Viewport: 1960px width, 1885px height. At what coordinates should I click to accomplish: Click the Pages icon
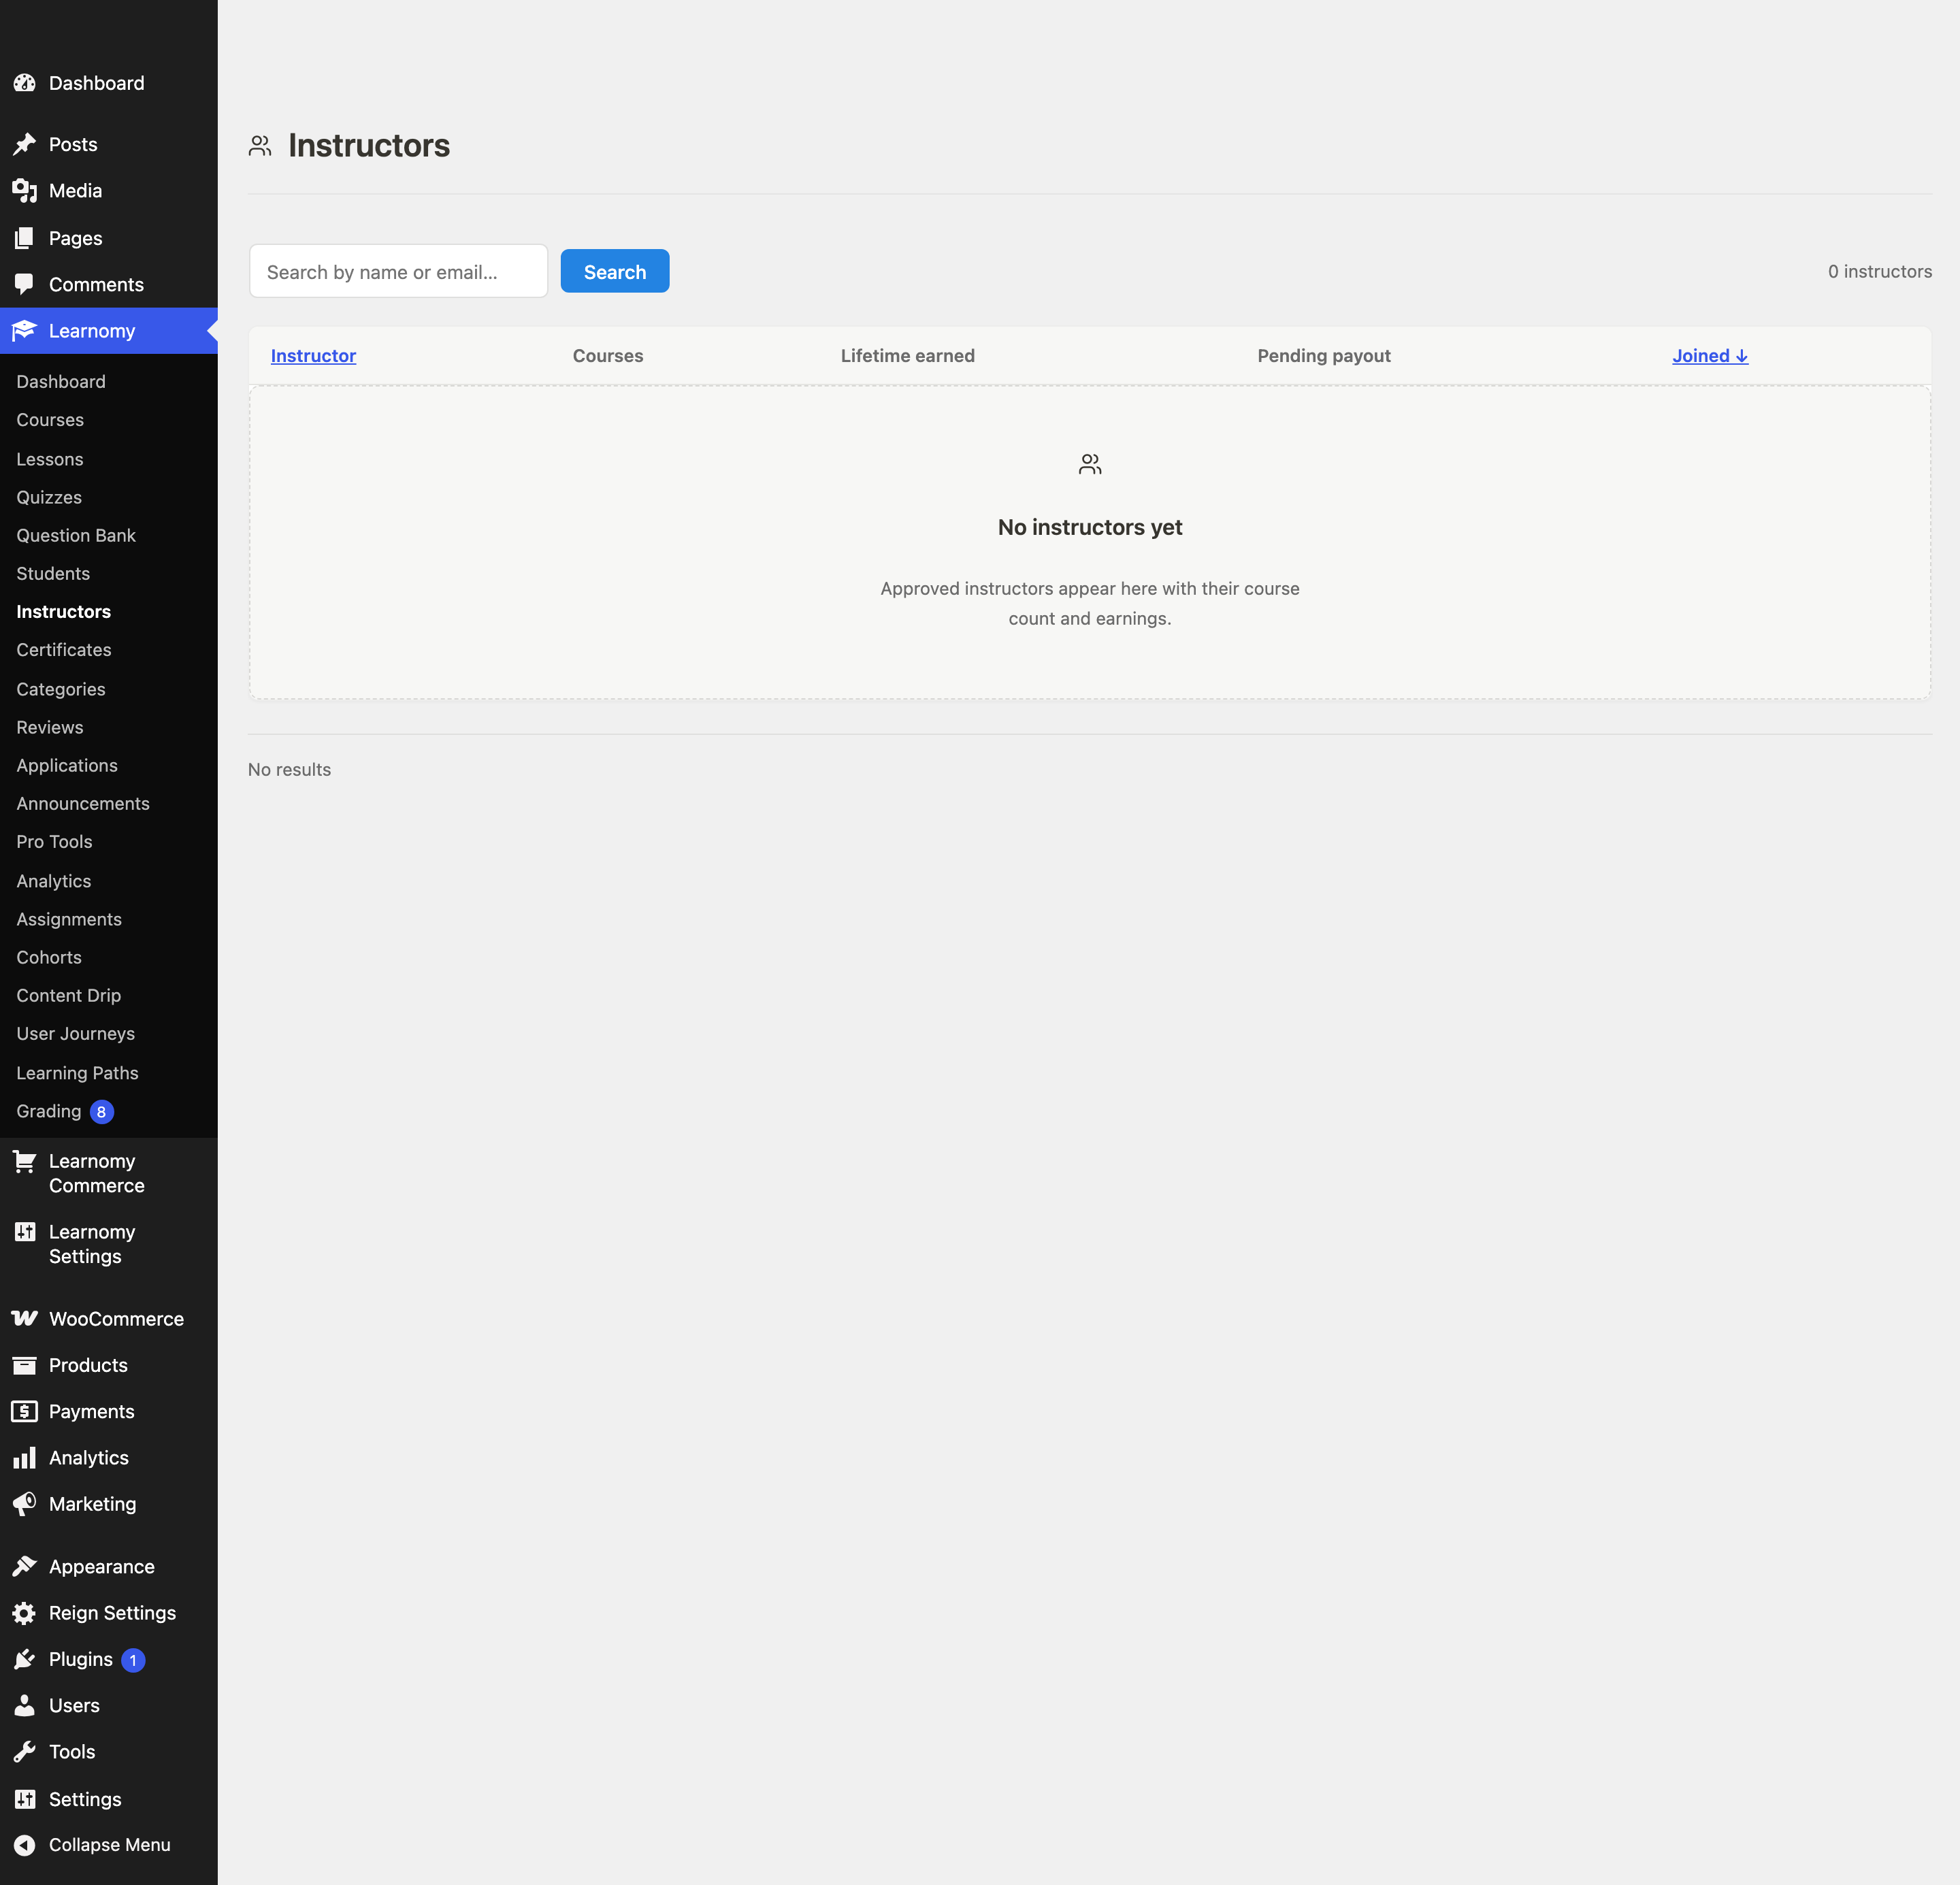24,238
